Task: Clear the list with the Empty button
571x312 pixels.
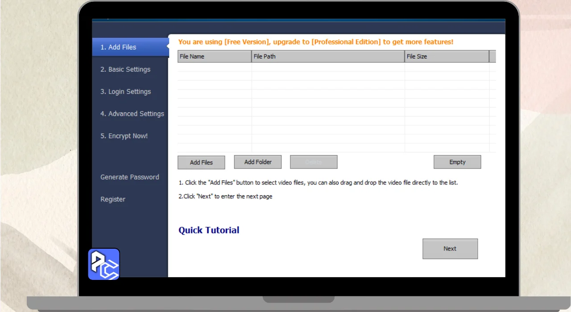Action: coord(457,162)
